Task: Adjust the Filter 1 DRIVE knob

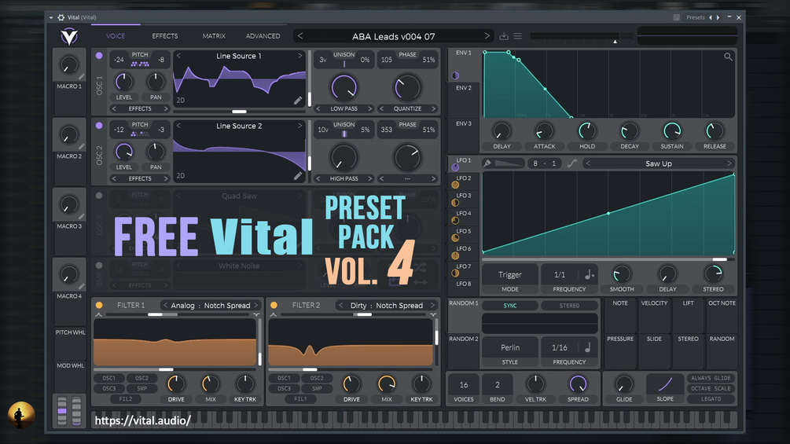Action: [x=176, y=384]
